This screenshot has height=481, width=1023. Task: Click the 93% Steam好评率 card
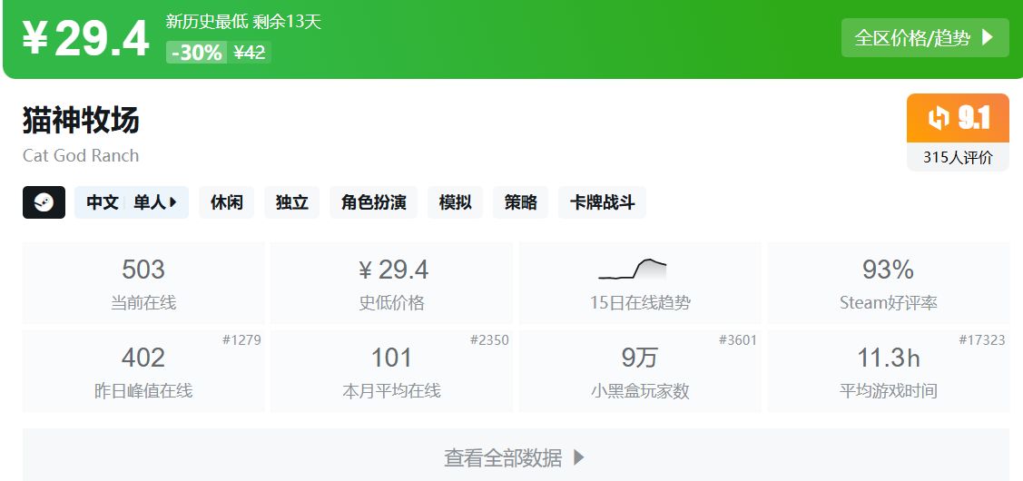coord(888,283)
